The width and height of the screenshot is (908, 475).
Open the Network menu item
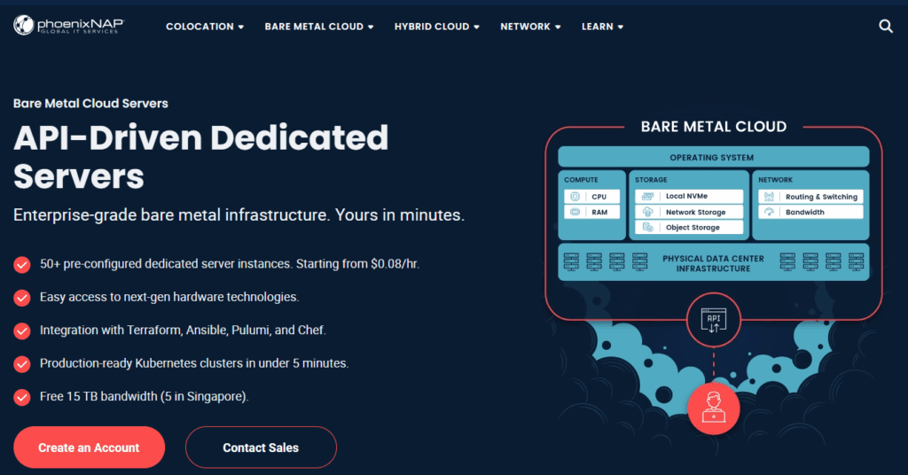pos(530,27)
